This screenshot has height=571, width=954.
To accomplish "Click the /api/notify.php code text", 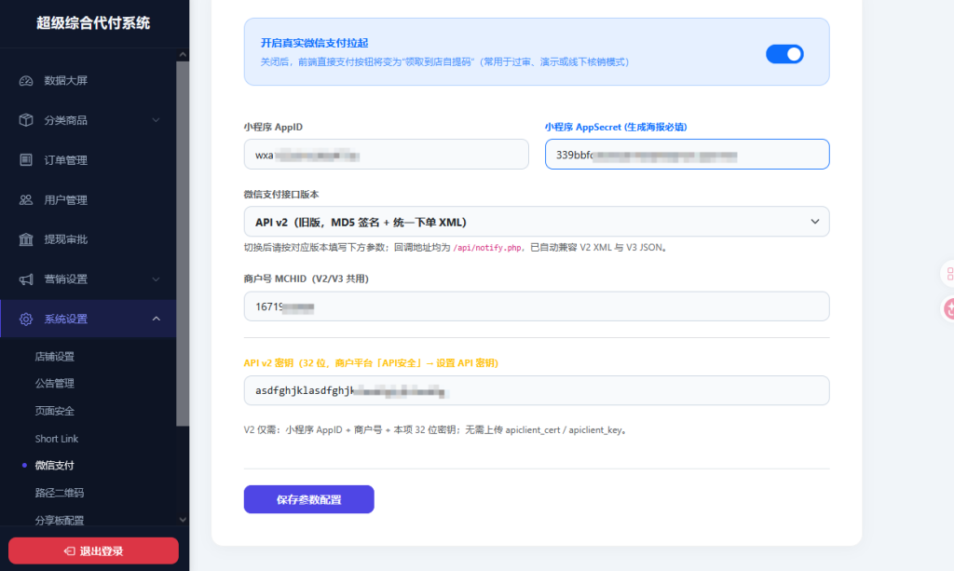I will coord(487,248).
